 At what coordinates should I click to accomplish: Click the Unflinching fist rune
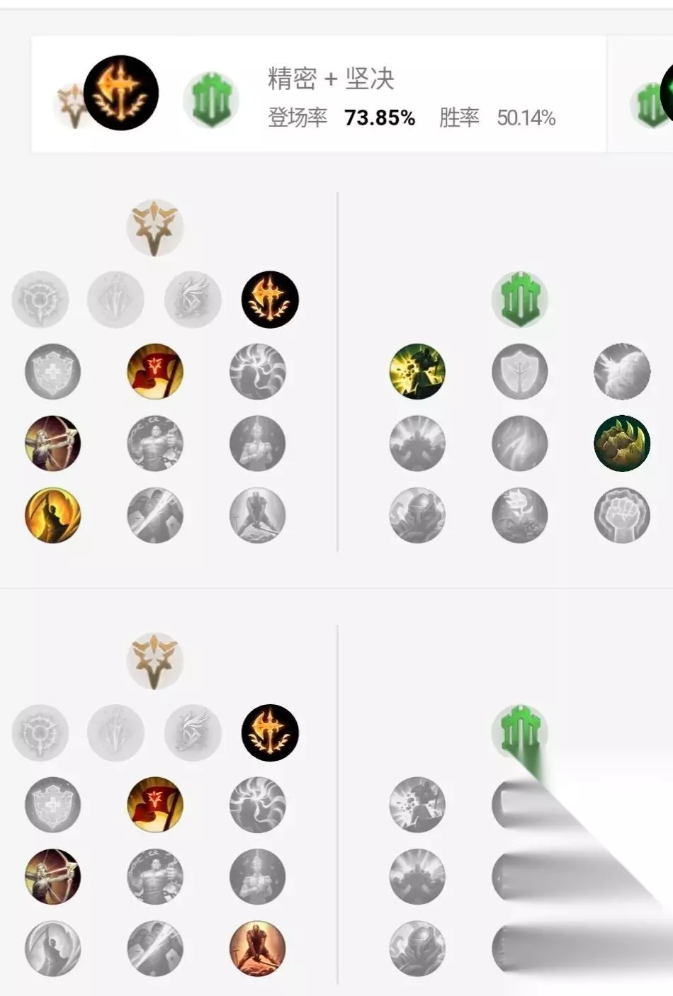[622, 515]
